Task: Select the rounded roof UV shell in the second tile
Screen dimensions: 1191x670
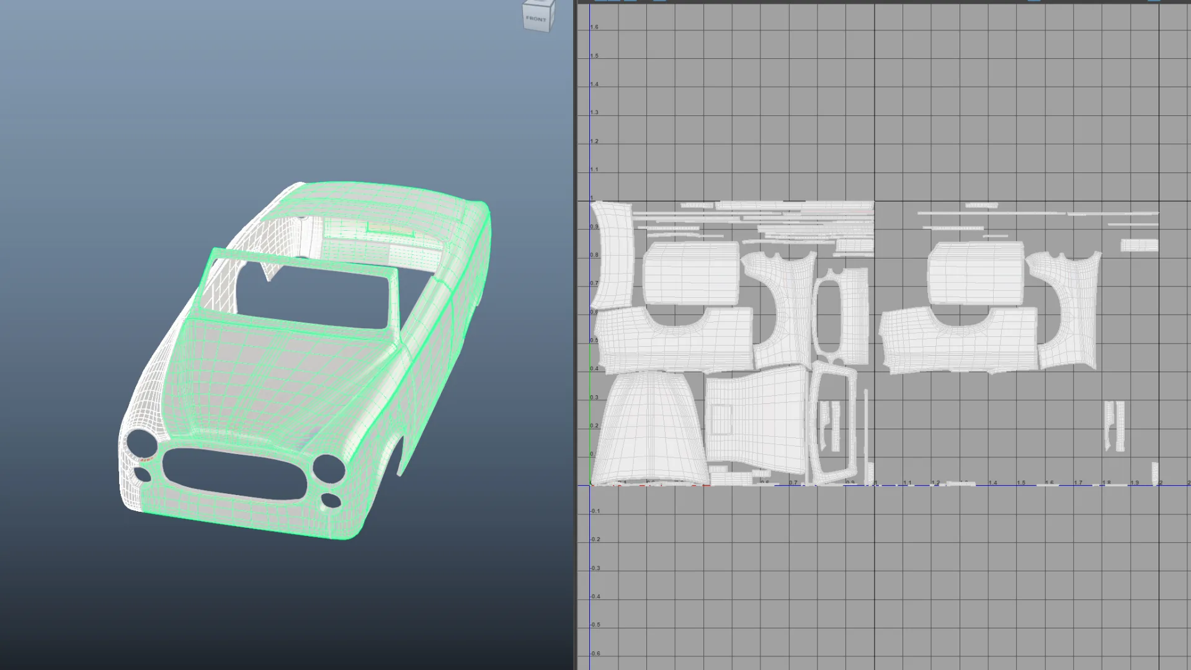Action: click(976, 273)
